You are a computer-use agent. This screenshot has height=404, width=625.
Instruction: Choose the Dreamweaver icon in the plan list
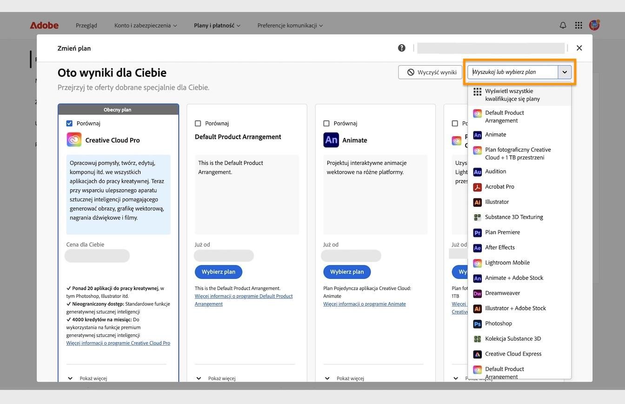[477, 293]
